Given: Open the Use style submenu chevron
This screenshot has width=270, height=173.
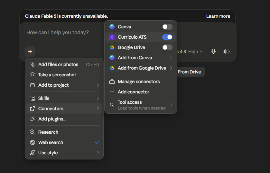Looking at the screenshot, I should click(x=98, y=153).
